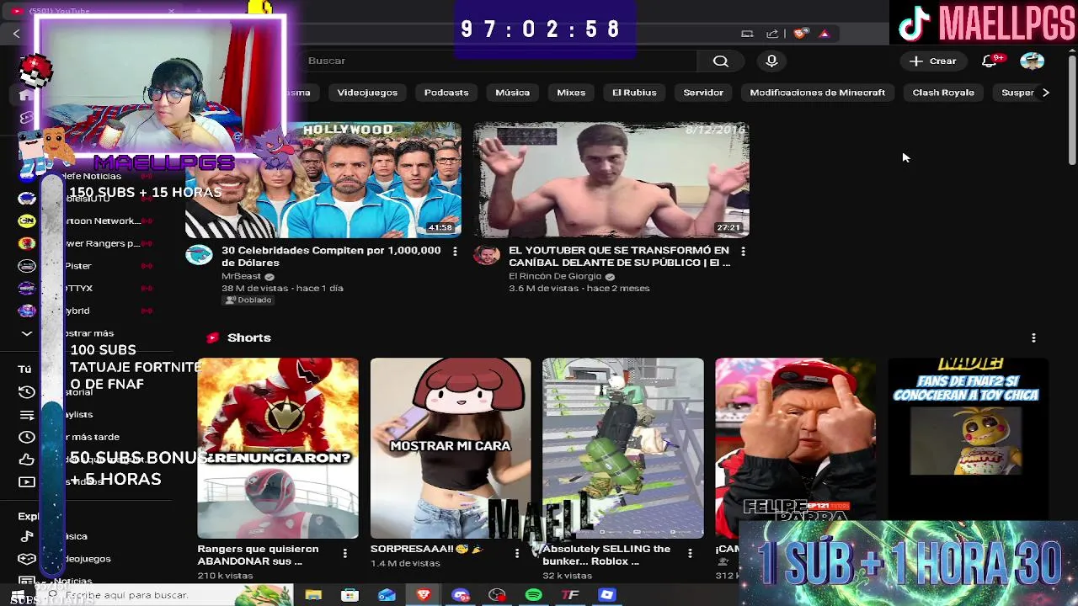
Task: Open Music icon under Explore
Action: [27, 536]
